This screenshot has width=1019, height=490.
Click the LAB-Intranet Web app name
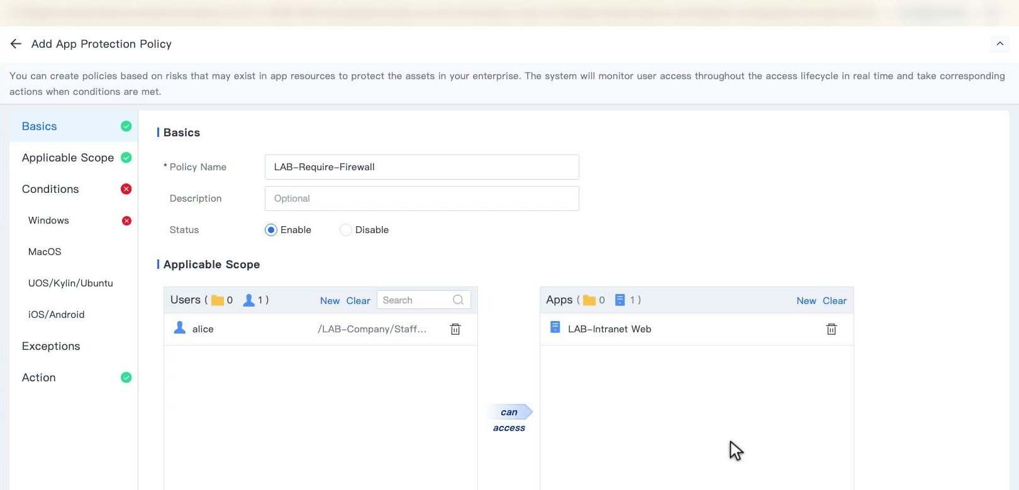pos(610,329)
